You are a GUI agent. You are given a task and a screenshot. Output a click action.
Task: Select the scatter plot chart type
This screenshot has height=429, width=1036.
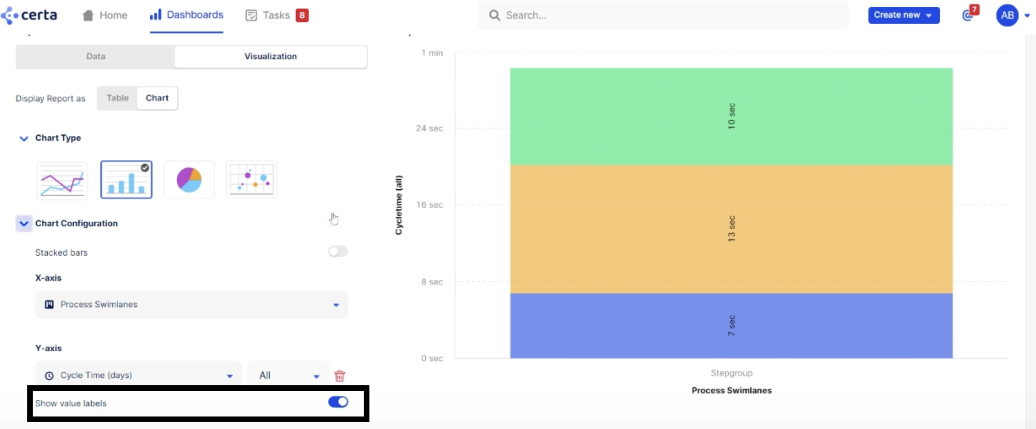[x=251, y=180]
